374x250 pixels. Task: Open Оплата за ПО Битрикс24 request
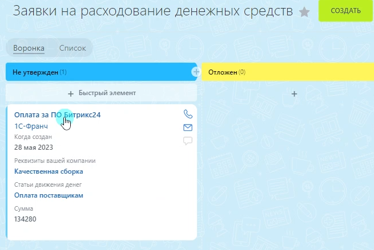click(x=58, y=115)
